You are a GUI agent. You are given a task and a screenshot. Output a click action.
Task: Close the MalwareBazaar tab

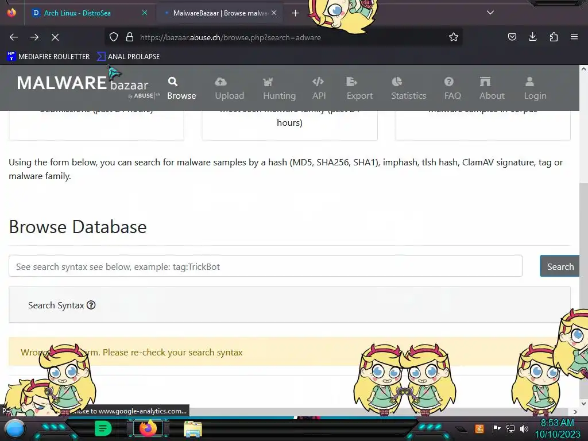pos(274,13)
